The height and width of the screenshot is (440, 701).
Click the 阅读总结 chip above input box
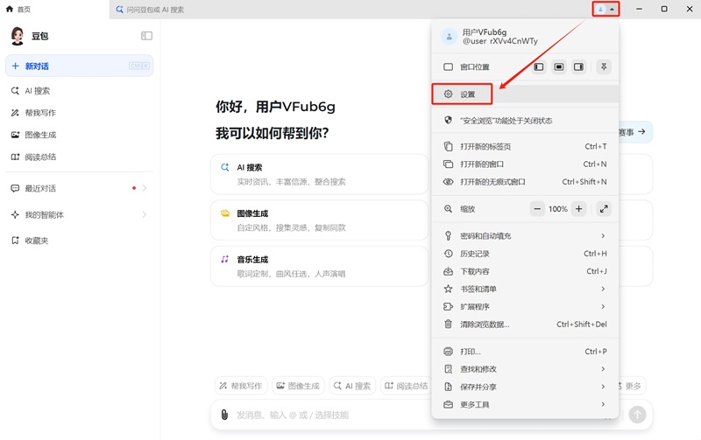pos(406,386)
